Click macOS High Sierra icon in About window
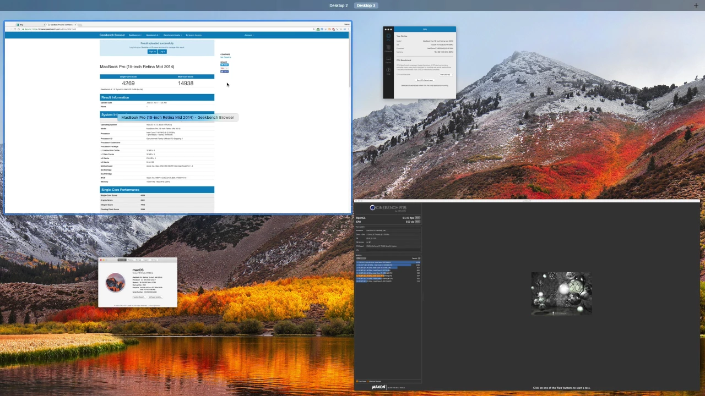 (x=115, y=282)
